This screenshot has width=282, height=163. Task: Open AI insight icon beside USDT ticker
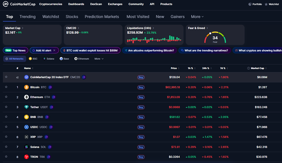coord(52,107)
